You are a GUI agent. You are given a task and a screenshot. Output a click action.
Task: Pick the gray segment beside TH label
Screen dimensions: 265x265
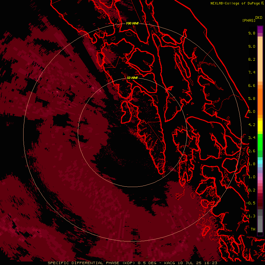click(260, 226)
